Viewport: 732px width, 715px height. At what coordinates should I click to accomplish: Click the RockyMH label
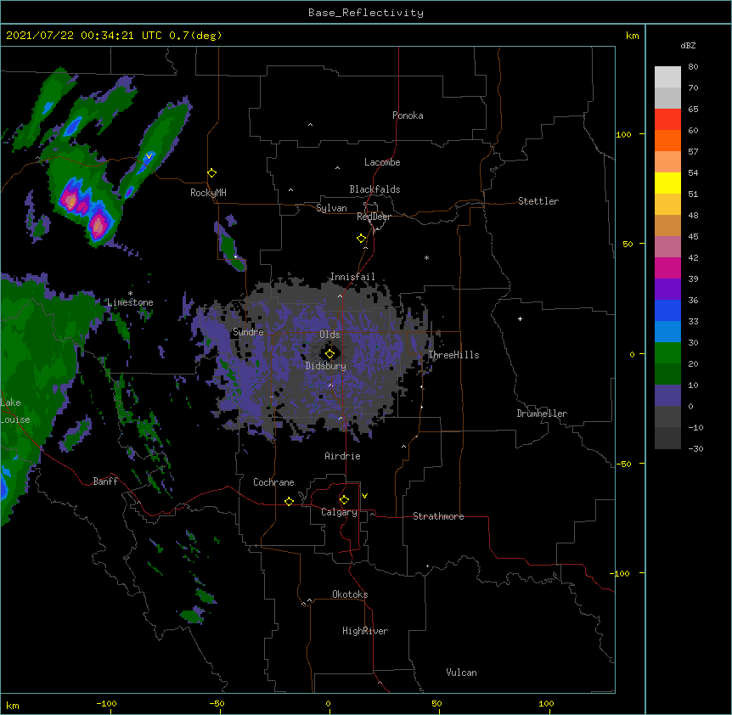tap(208, 193)
